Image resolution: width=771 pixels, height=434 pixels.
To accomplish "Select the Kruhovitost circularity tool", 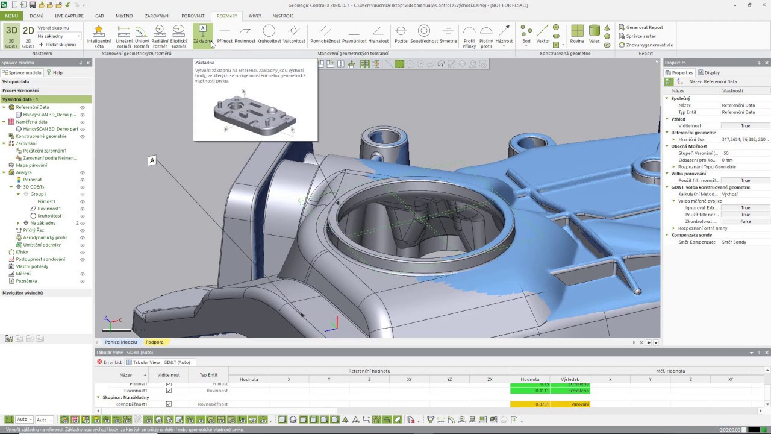I will coord(269,34).
